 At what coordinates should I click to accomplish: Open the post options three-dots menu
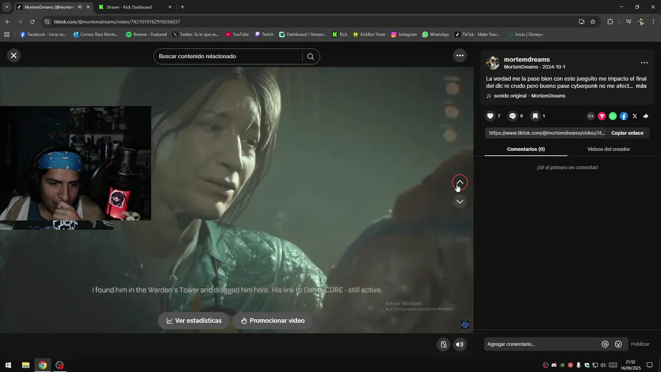(x=644, y=63)
